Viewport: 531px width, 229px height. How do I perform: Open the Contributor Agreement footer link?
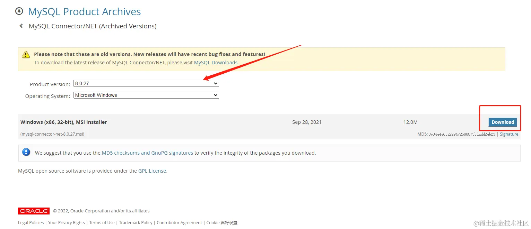pos(179,223)
